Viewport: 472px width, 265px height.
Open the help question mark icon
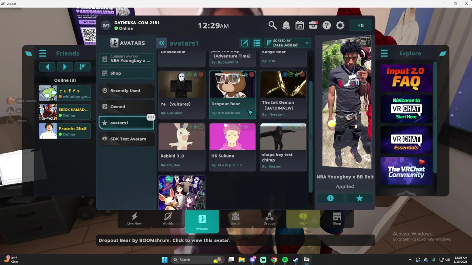327,25
